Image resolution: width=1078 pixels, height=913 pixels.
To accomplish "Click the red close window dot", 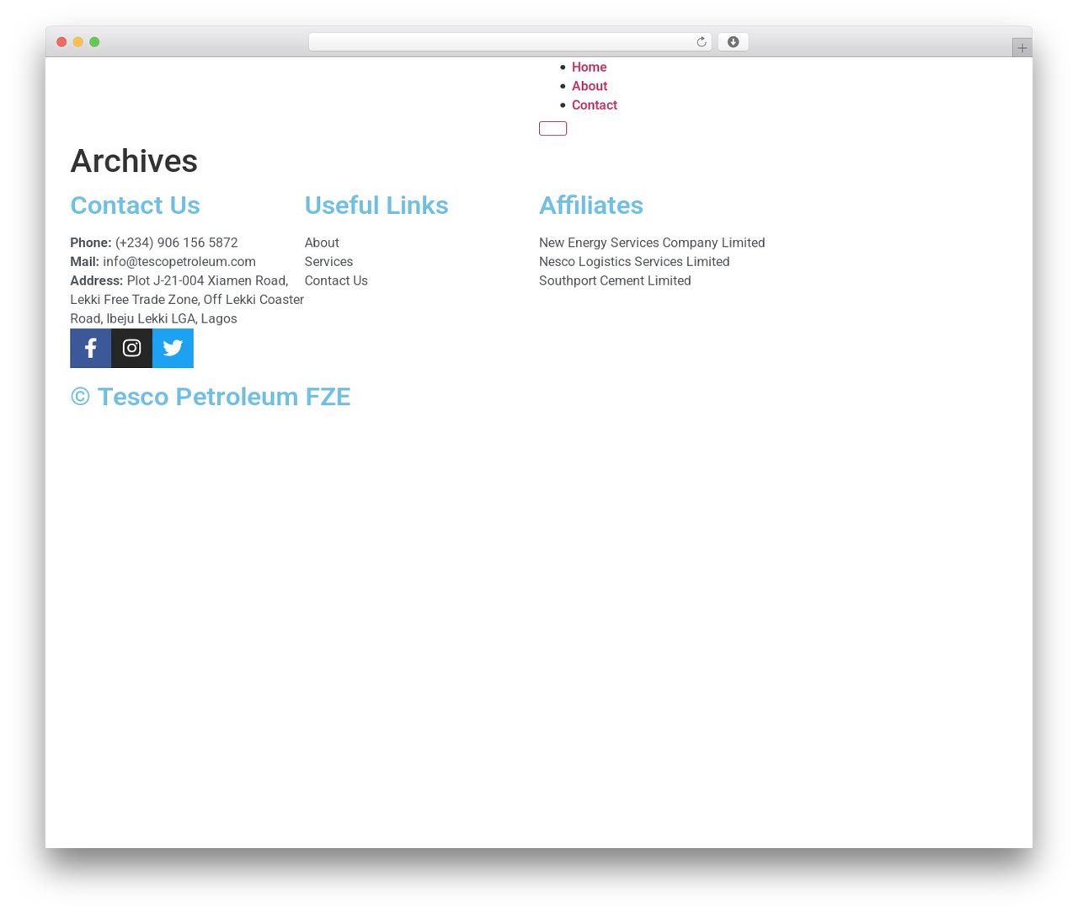I will (x=61, y=42).
